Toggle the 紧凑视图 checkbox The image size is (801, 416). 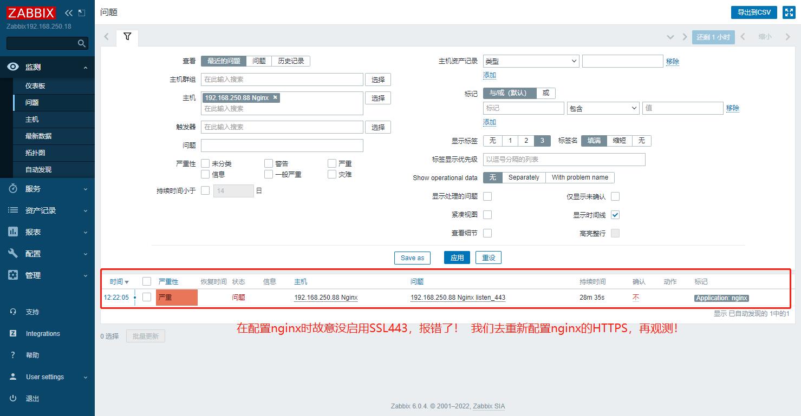[x=487, y=215]
